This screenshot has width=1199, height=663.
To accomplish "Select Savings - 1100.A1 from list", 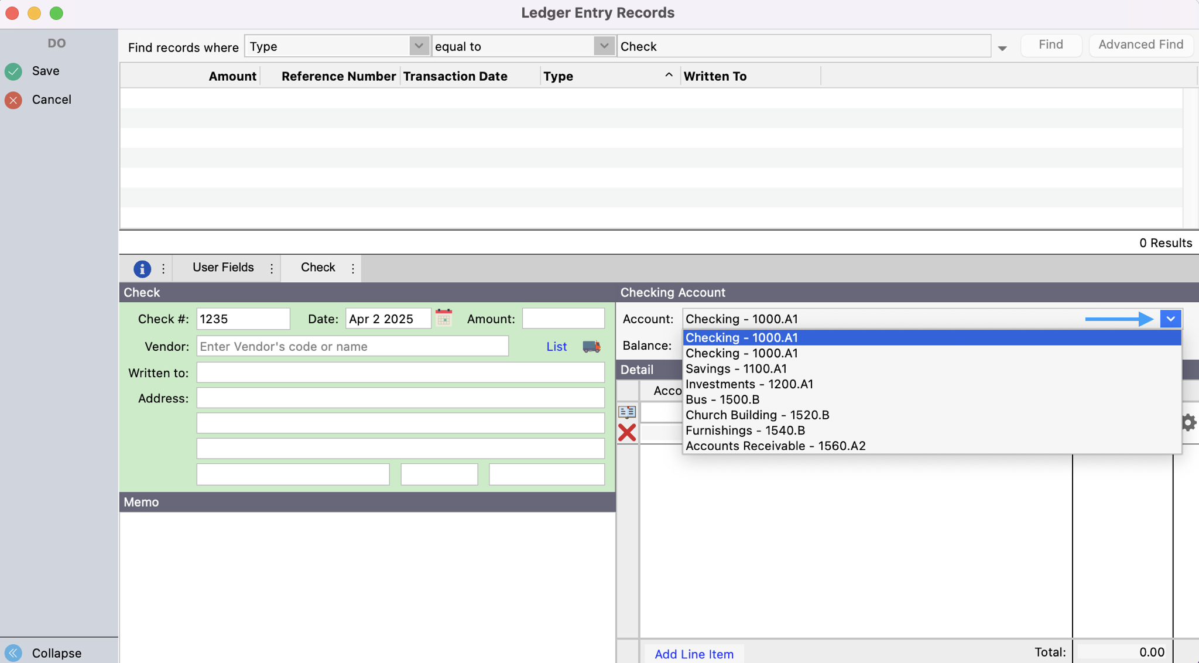I will tap(736, 368).
